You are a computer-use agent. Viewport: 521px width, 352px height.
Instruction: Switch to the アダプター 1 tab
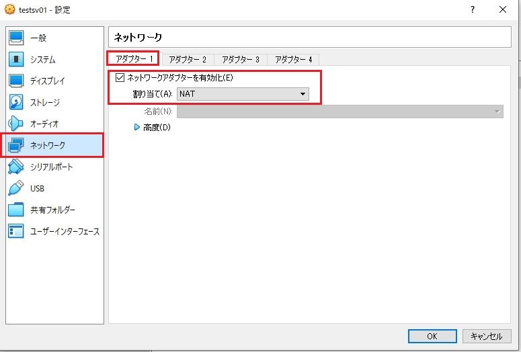coord(133,58)
